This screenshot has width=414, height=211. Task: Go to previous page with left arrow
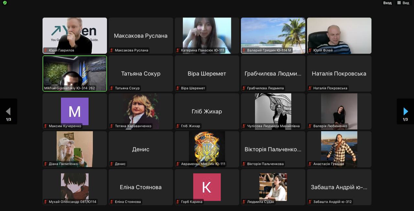point(8,111)
